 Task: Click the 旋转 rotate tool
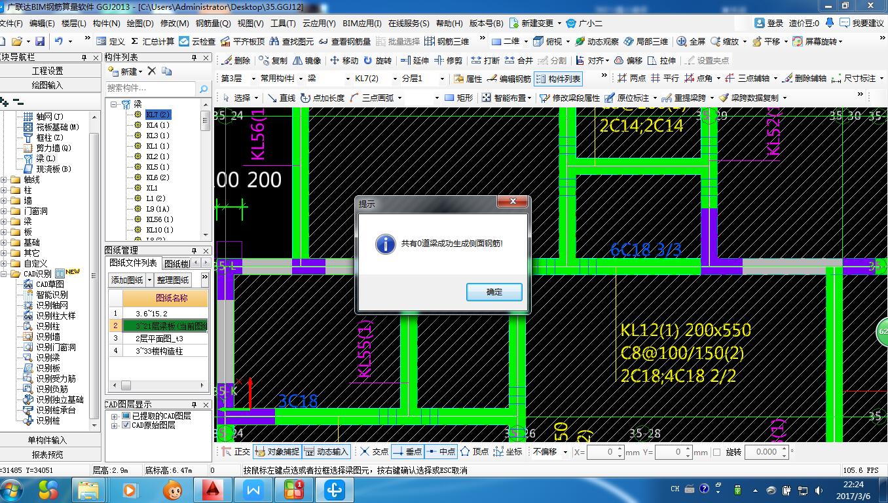click(377, 60)
